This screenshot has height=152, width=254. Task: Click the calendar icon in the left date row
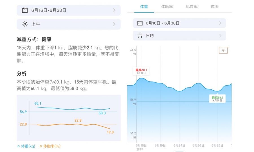pyautogui.click(x=25, y=10)
